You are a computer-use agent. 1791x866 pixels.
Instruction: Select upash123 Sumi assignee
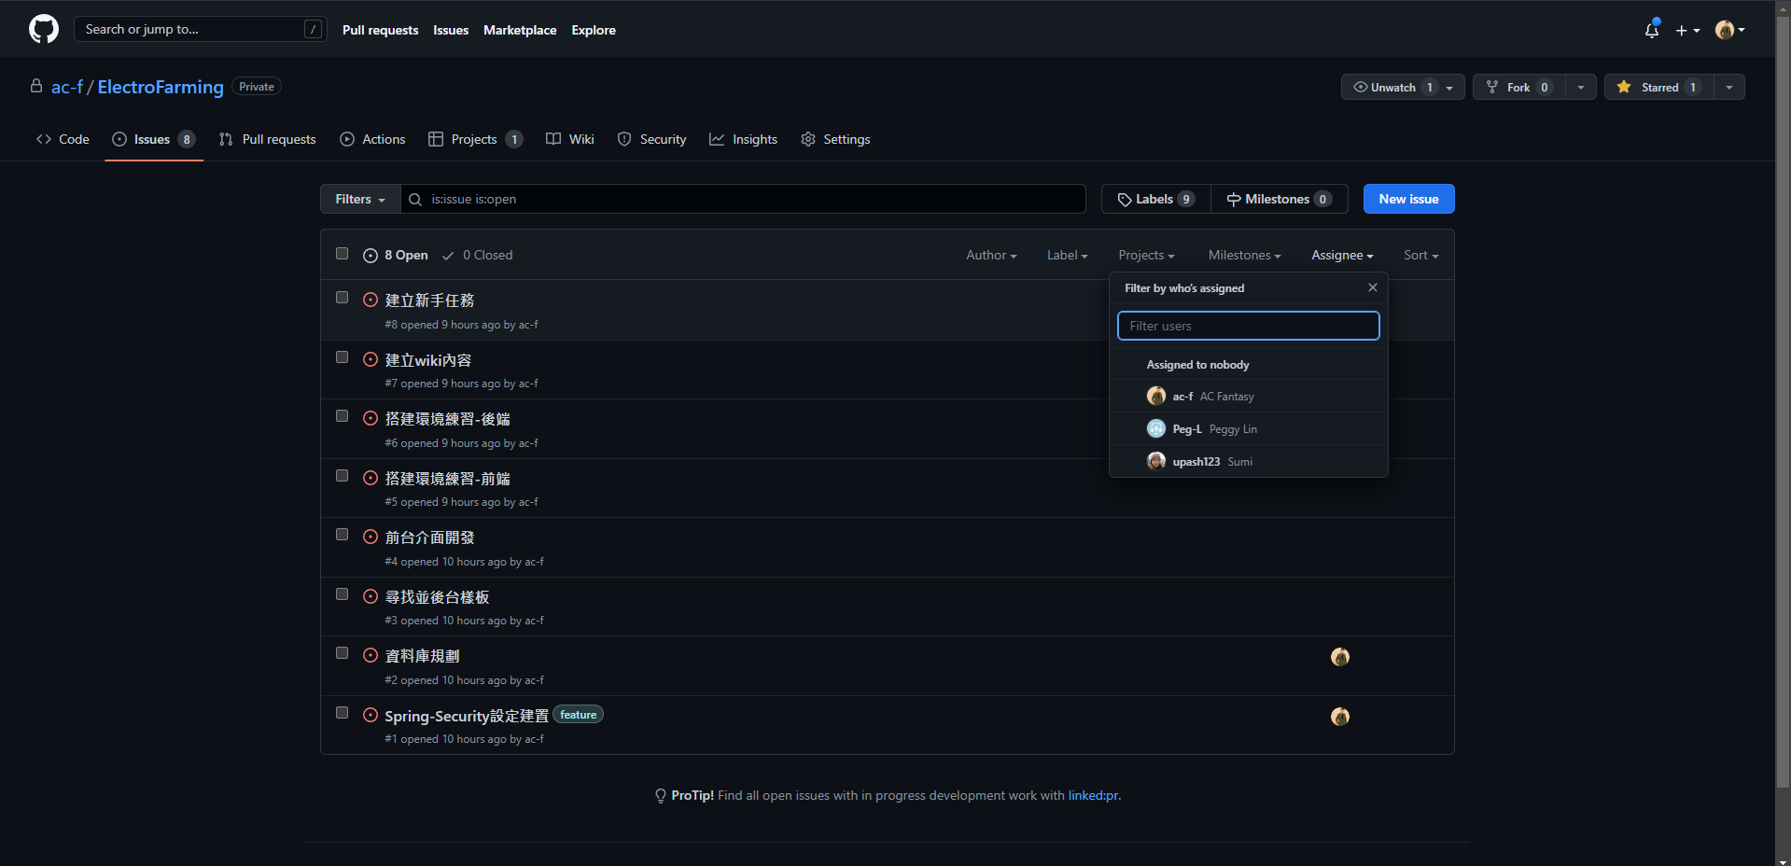pyautogui.click(x=1249, y=461)
